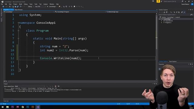Select Program.cs in Solution Explorer
The width and height of the screenshot is (194, 109).
168,23
